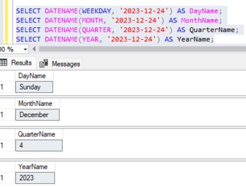Image resolution: width=246 pixels, height=187 pixels.
Task: Select the DayName column header
Action: (33, 76)
